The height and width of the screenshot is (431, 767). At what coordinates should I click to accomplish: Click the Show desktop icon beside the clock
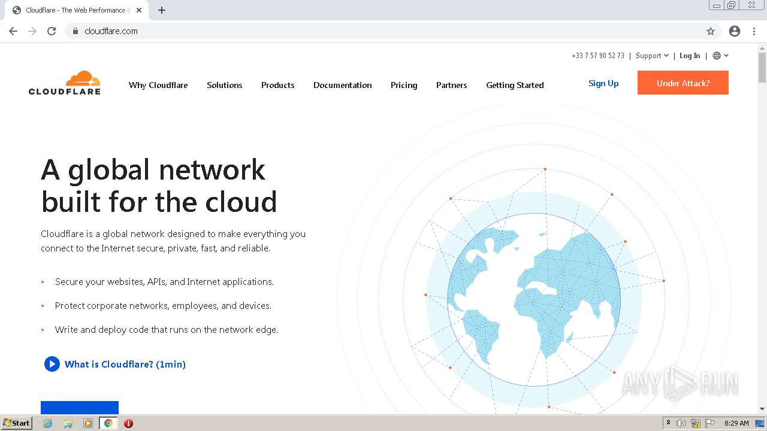[x=760, y=423]
